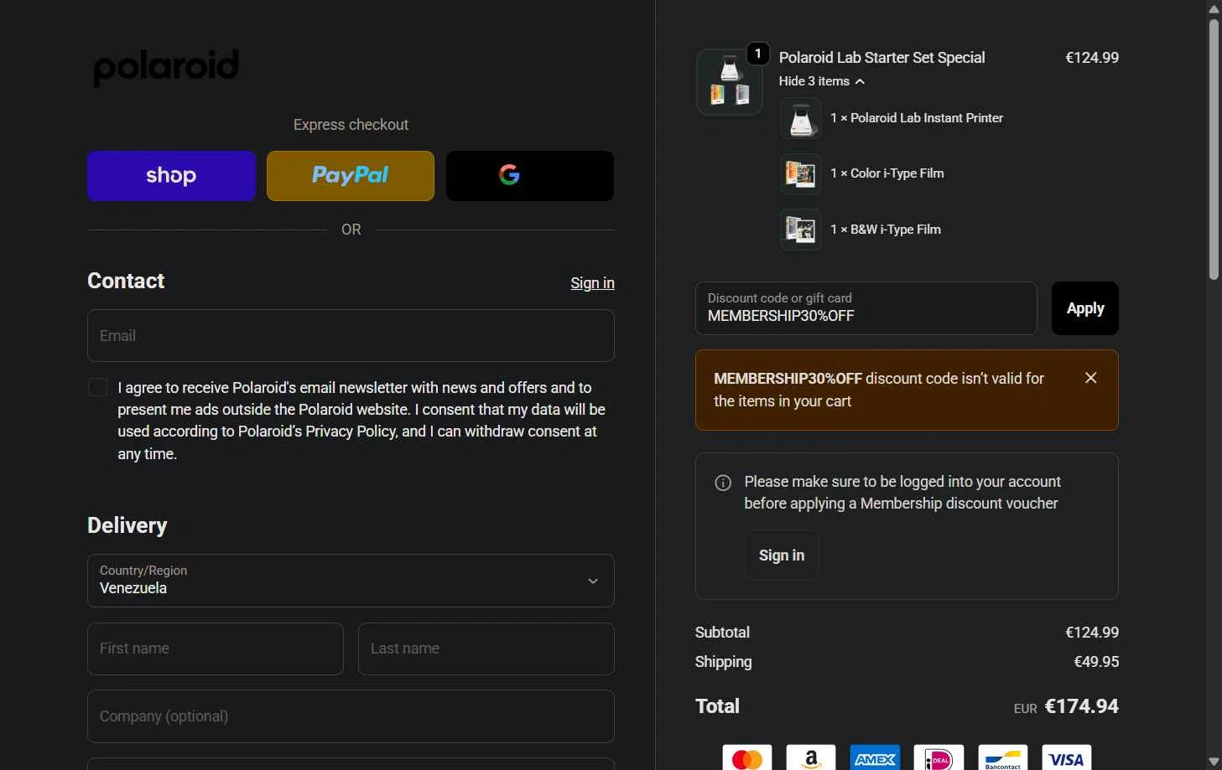Click the €174.94 total amount
Viewport: 1222px width, 770px height.
click(1082, 706)
